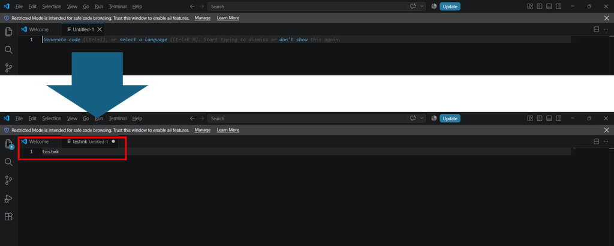Click the Search command box in the upper window

(308, 6)
